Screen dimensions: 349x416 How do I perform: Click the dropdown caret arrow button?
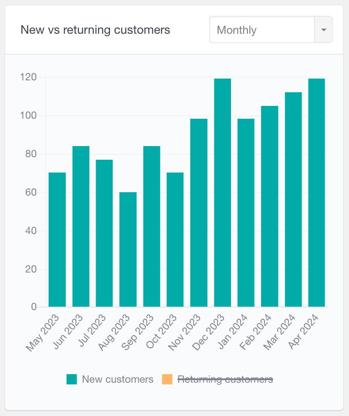(x=323, y=30)
